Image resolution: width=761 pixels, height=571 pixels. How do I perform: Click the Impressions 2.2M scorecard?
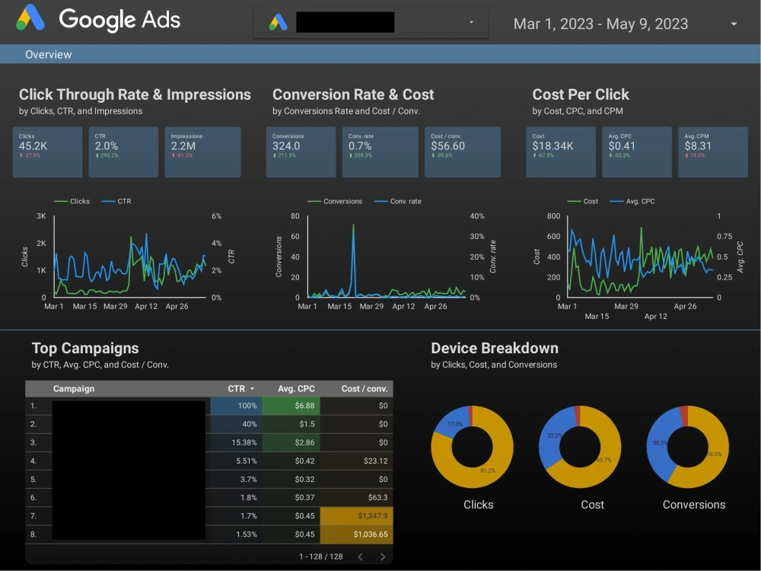point(203,152)
